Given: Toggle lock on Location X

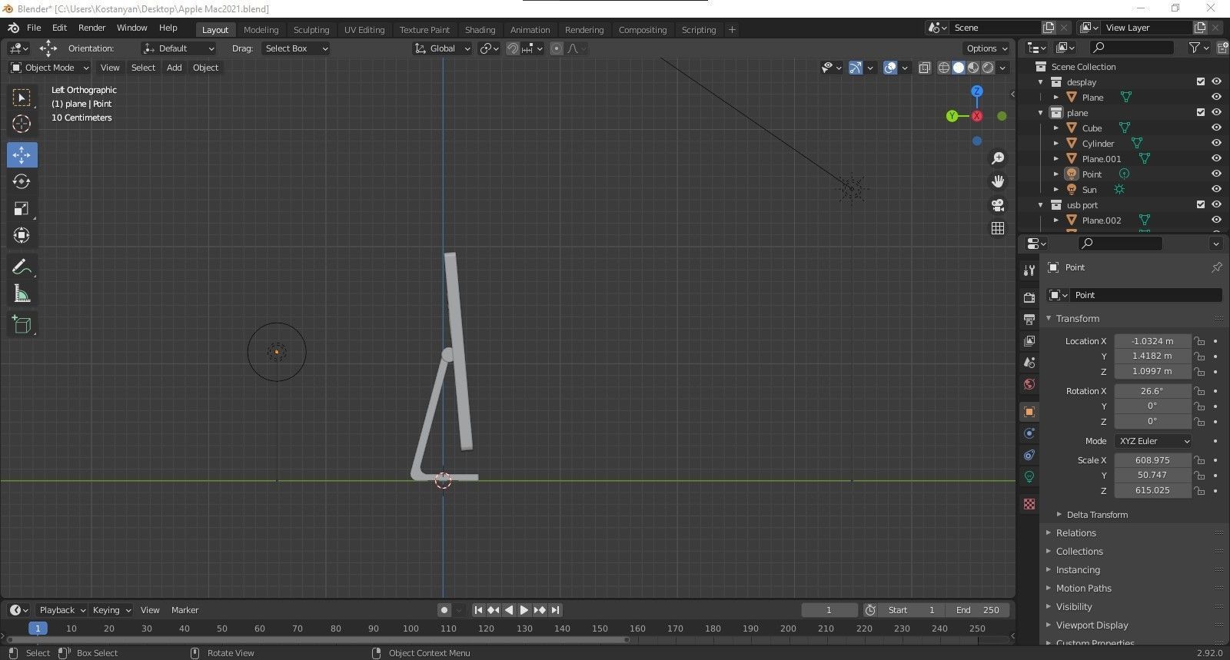Looking at the screenshot, I should (x=1199, y=341).
